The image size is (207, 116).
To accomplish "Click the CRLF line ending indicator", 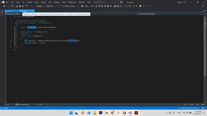I will tap(203, 104).
